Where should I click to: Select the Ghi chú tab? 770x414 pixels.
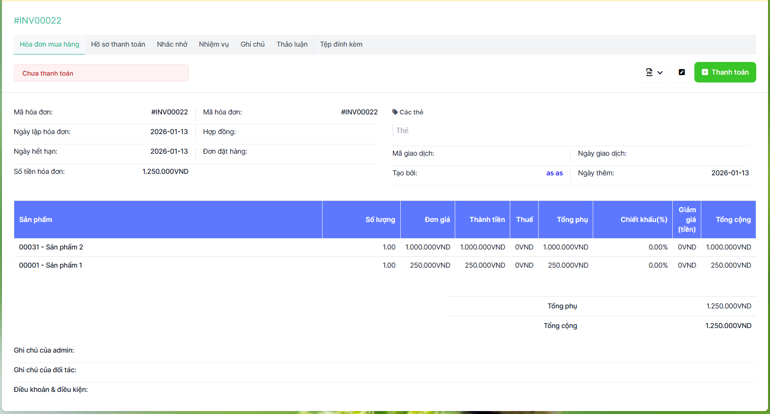click(252, 44)
